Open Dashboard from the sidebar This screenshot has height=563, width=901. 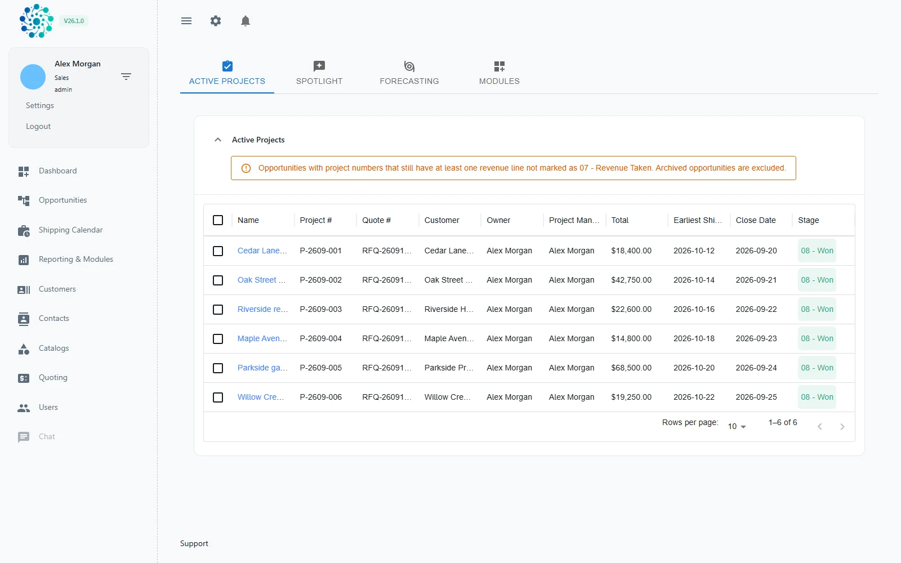click(57, 171)
